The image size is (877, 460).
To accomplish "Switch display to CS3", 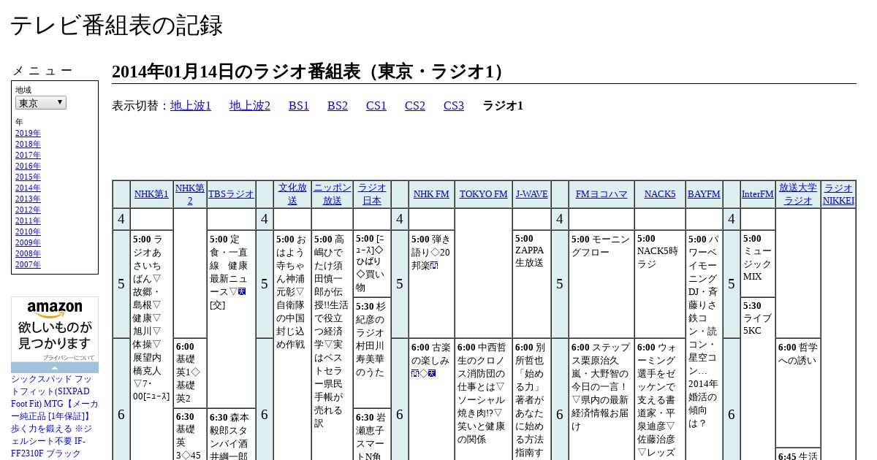I will tap(454, 106).
